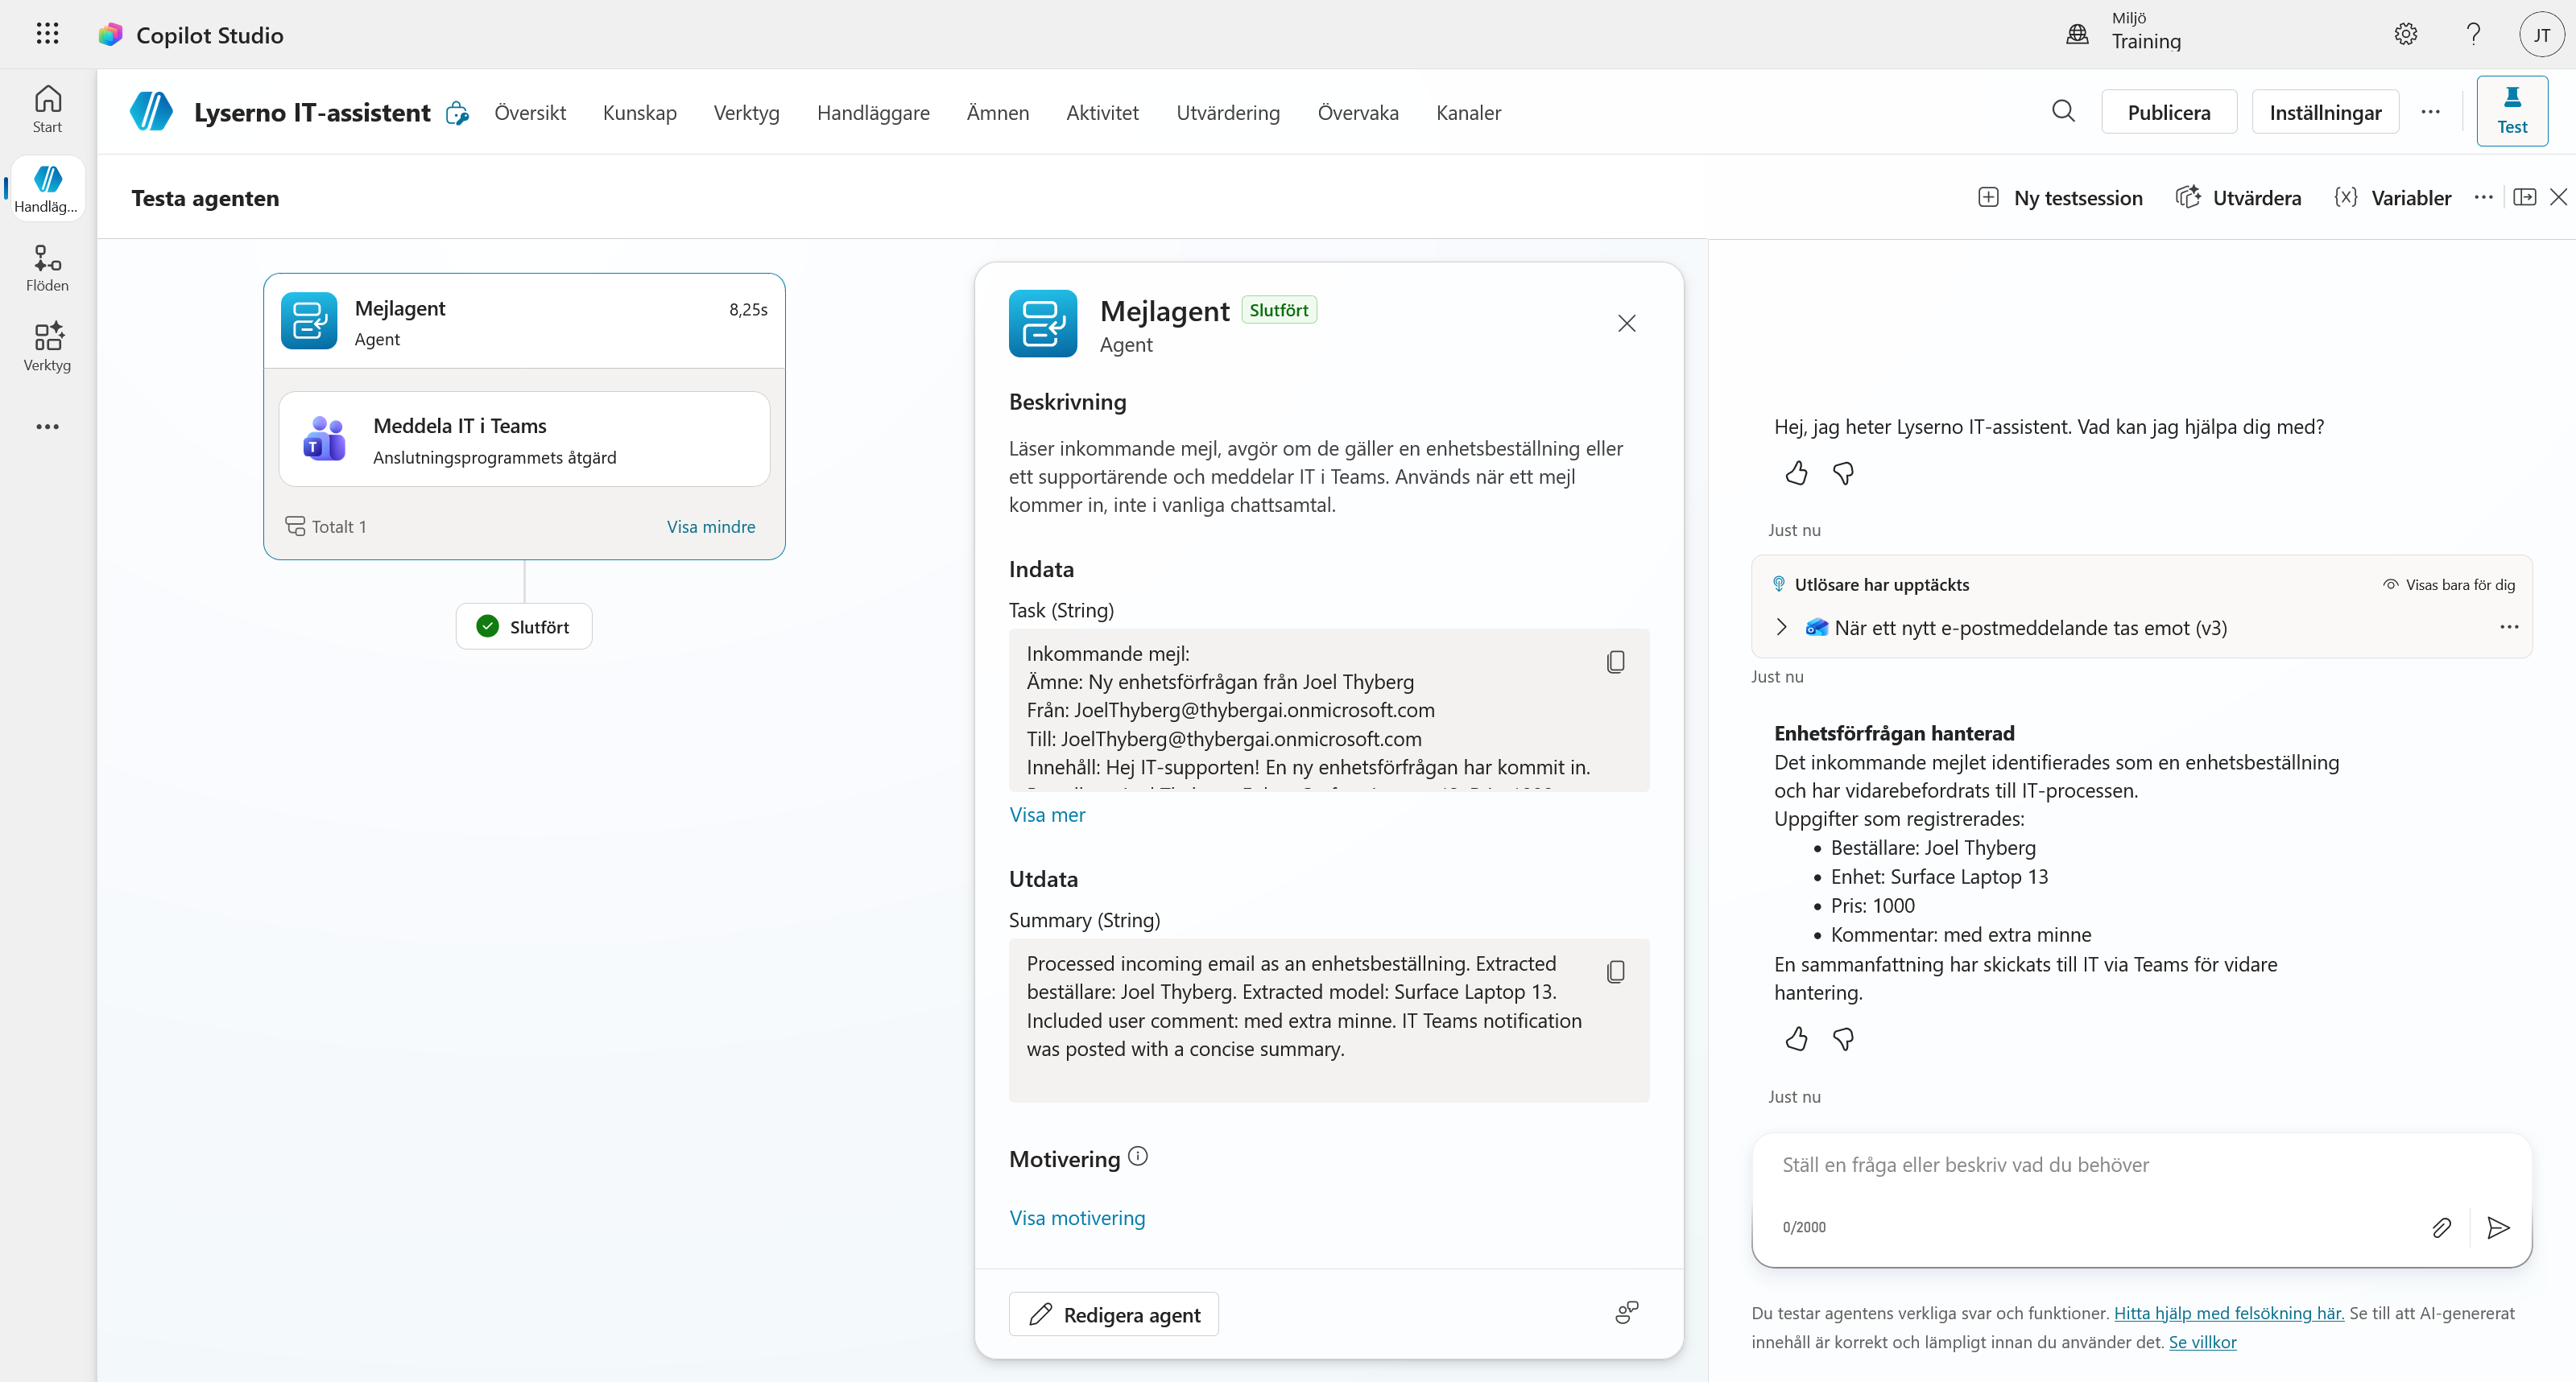Image resolution: width=2576 pixels, height=1382 pixels.
Task: Open left sidebar more options ellipsis
Action: (x=47, y=427)
